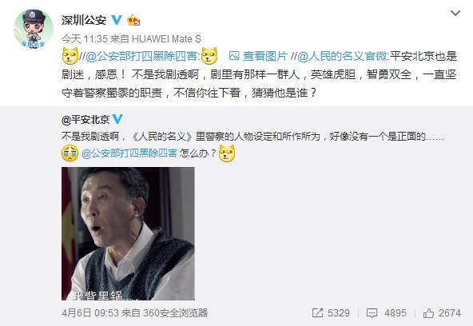Screen dimensions: 473x326
Task: Click the 360安全浏览器 source link
Action: coord(176,312)
